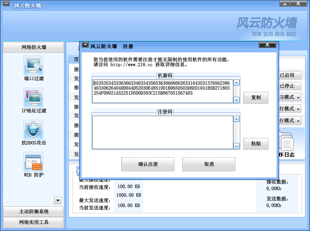Close the 注册 registration dialog
This screenshot has height=231, width=310.
[267, 45]
